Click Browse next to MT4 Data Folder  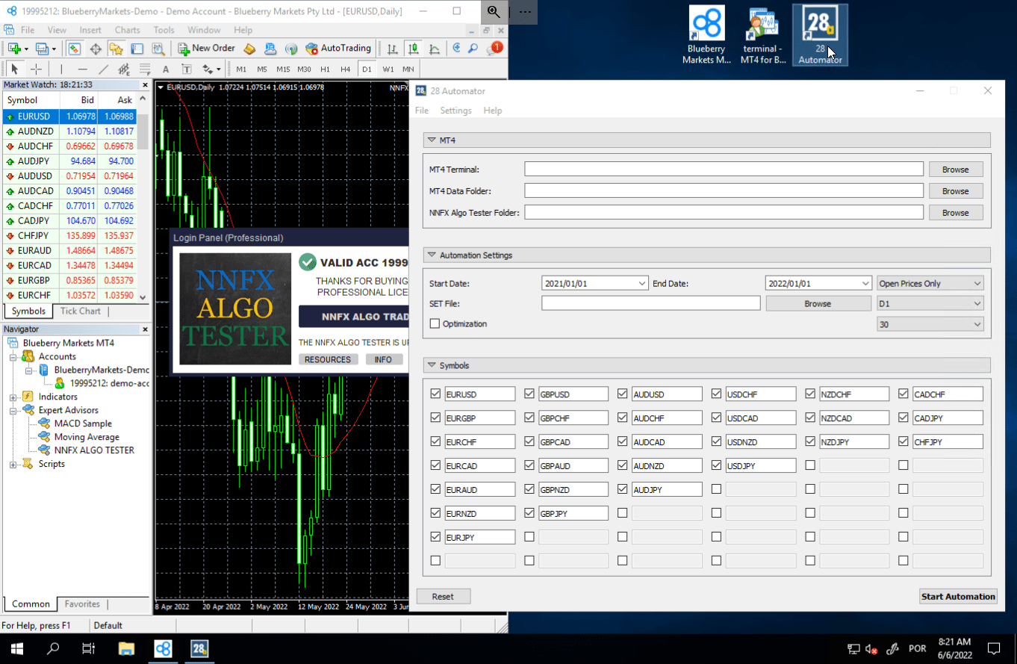click(955, 191)
